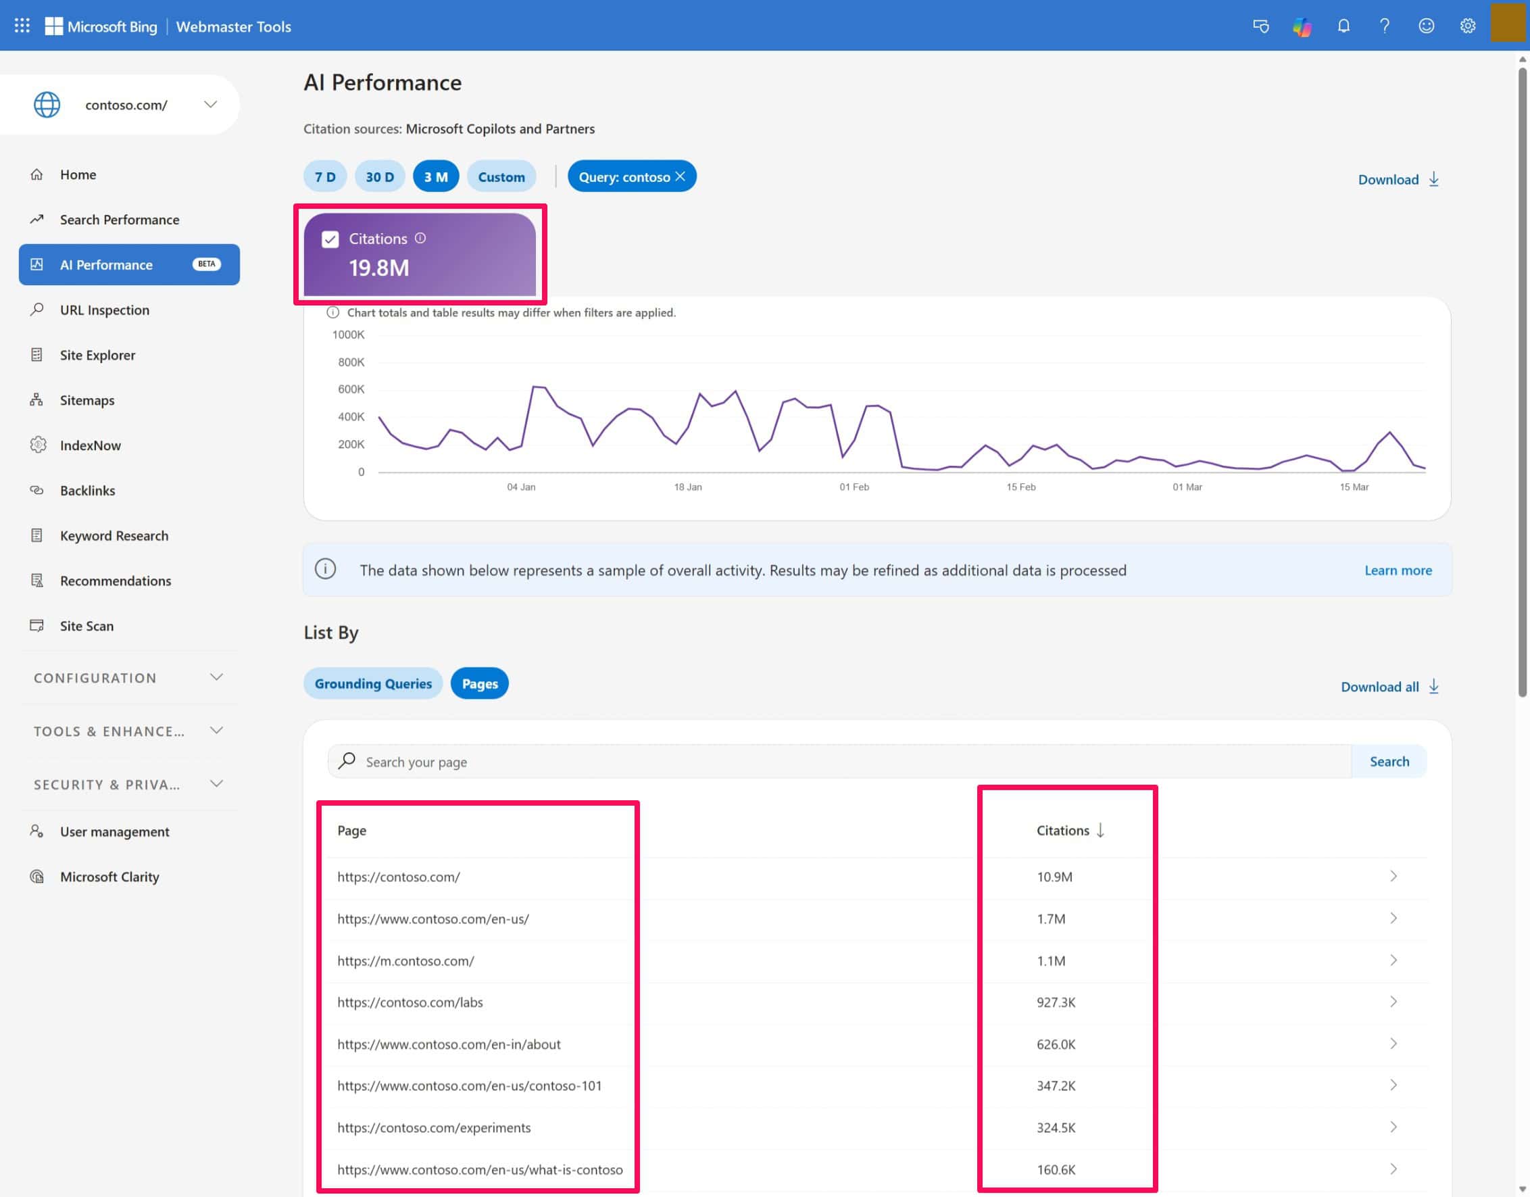This screenshot has width=1530, height=1197.
Task: Open the chat messages icon in header
Action: click(x=1260, y=26)
